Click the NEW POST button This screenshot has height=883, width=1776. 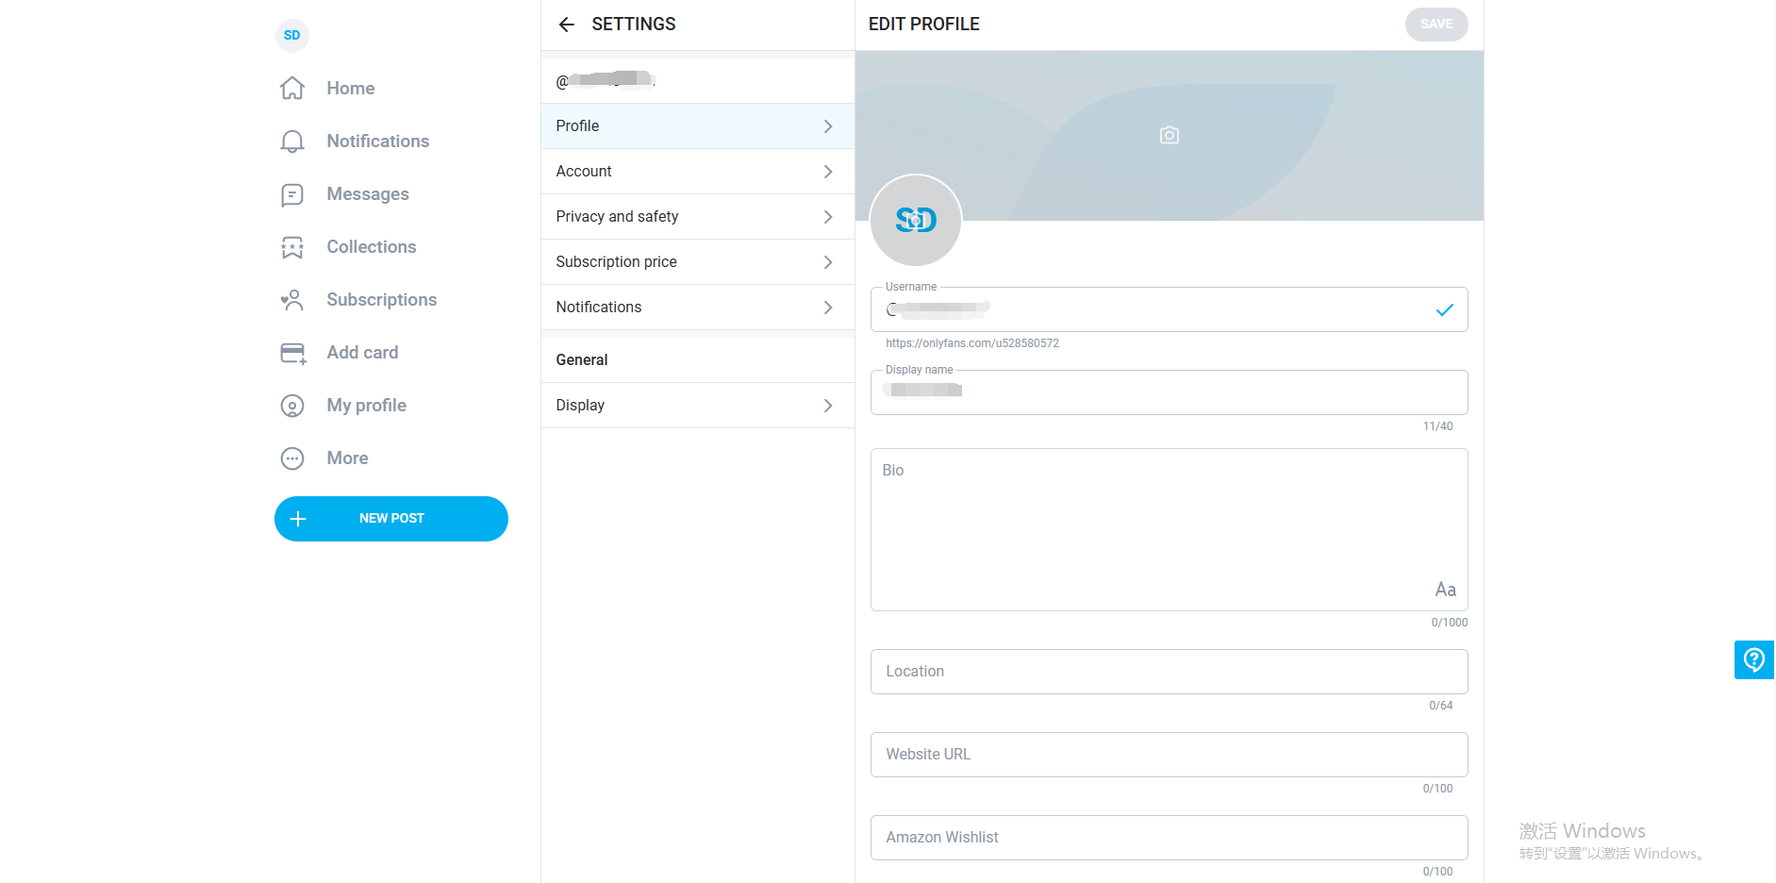click(x=390, y=519)
